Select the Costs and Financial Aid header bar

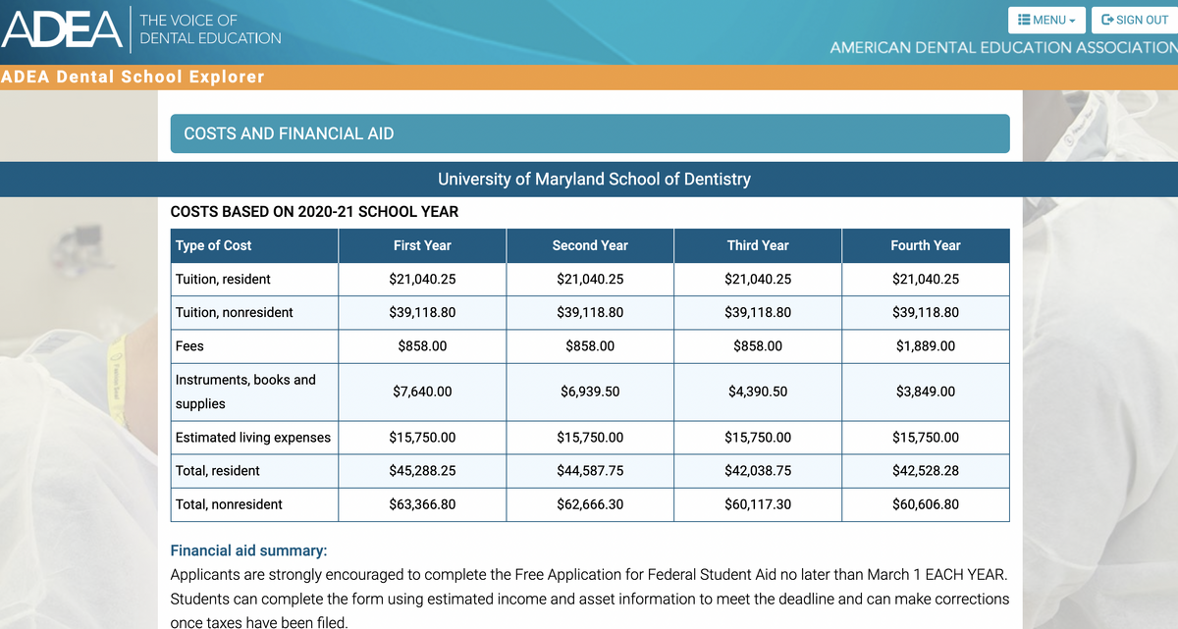[589, 133]
